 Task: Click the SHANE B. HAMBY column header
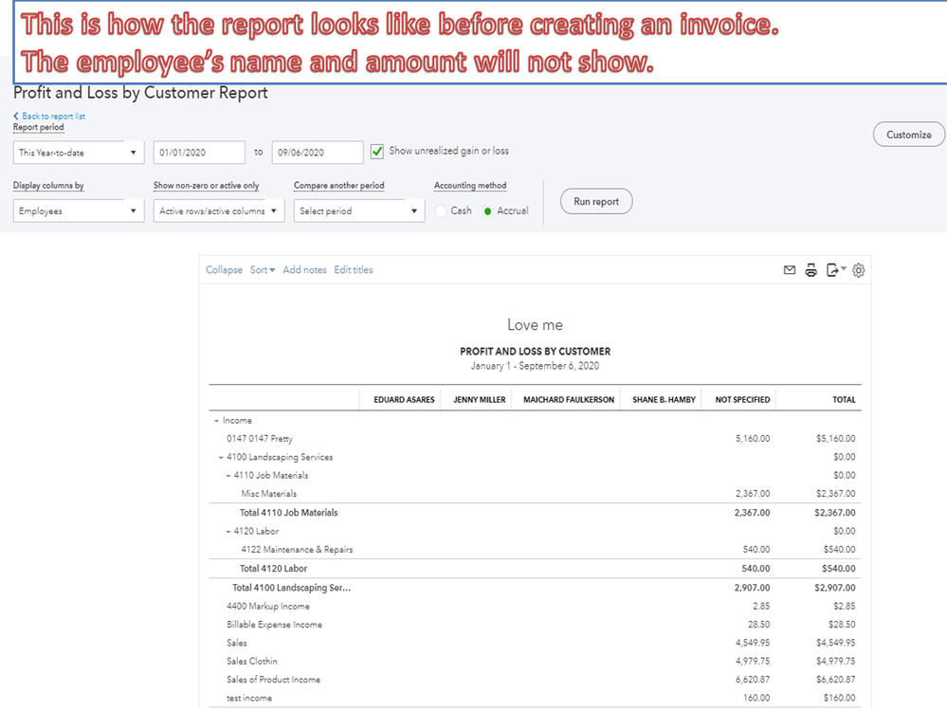pyautogui.click(x=664, y=400)
